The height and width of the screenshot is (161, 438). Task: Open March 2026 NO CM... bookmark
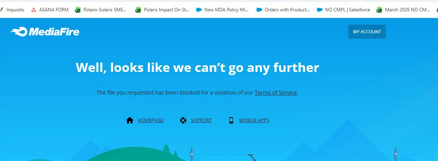coord(403,10)
